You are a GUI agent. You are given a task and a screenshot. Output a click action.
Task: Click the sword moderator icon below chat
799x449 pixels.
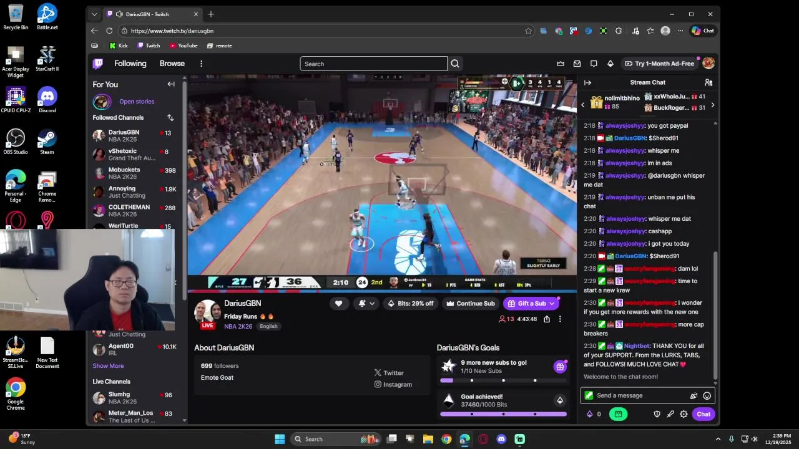(670, 414)
